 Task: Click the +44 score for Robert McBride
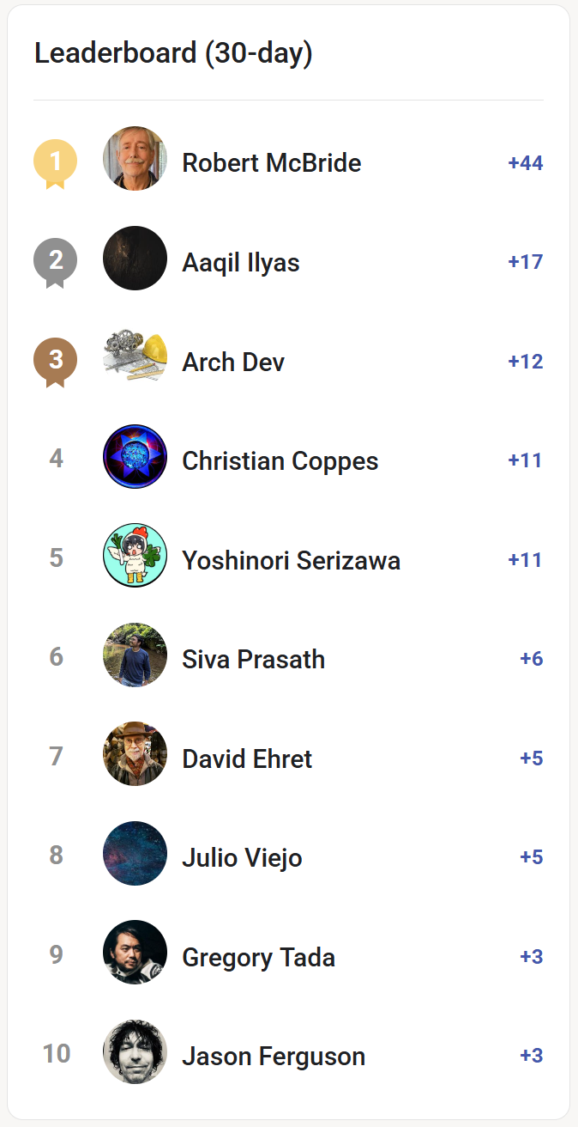point(524,163)
